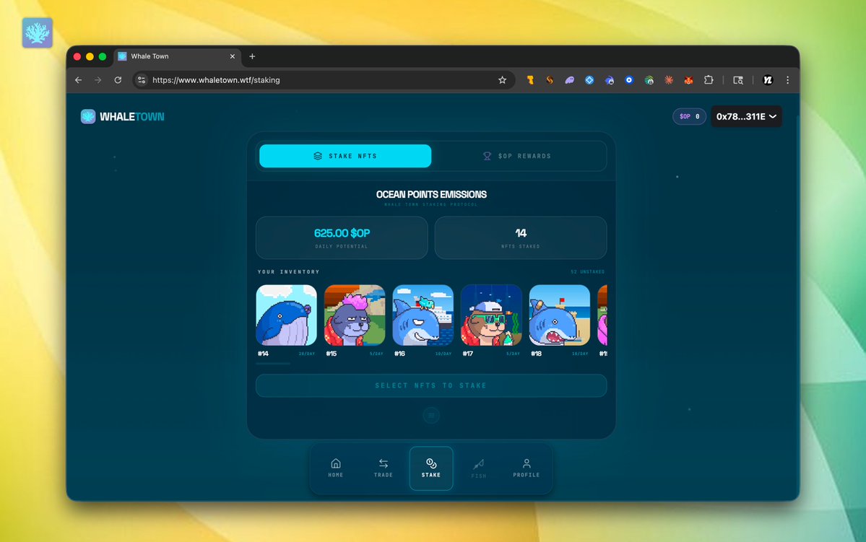Open Stake in bottom navigation

[431, 468]
